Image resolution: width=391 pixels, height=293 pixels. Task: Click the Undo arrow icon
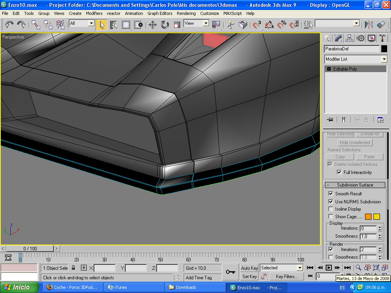9,25
